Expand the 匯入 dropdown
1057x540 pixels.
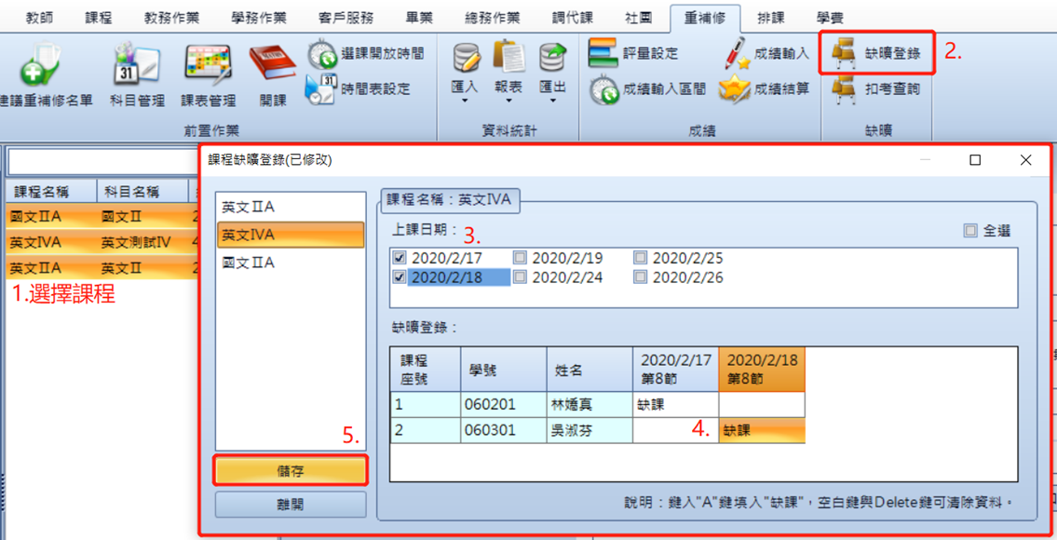(x=464, y=75)
